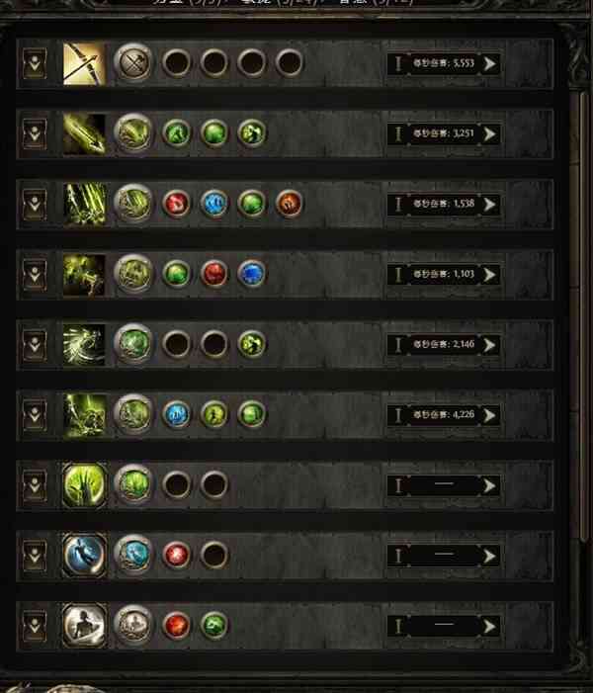Select the empty socket in the blue figure skill row
This screenshot has height=693, width=593.
pyautogui.click(x=214, y=556)
